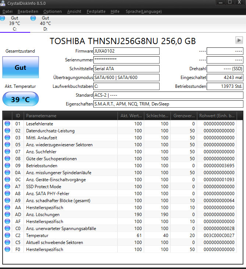Click the CrystalDiskInfo title bar icon
The height and width of the screenshot is (269, 246).
click(3, 3)
